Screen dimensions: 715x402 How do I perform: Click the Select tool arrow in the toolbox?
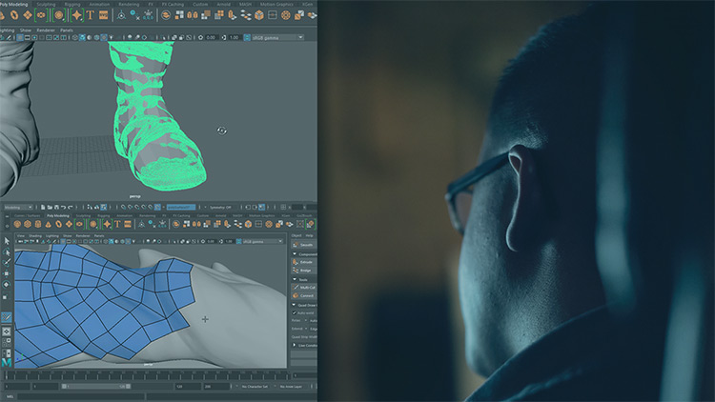tap(7, 241)
